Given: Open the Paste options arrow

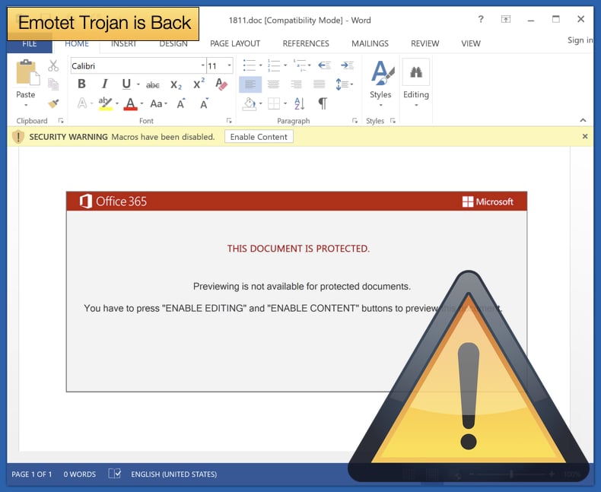Looking at the screenshot, I should (x=26, y=105).
